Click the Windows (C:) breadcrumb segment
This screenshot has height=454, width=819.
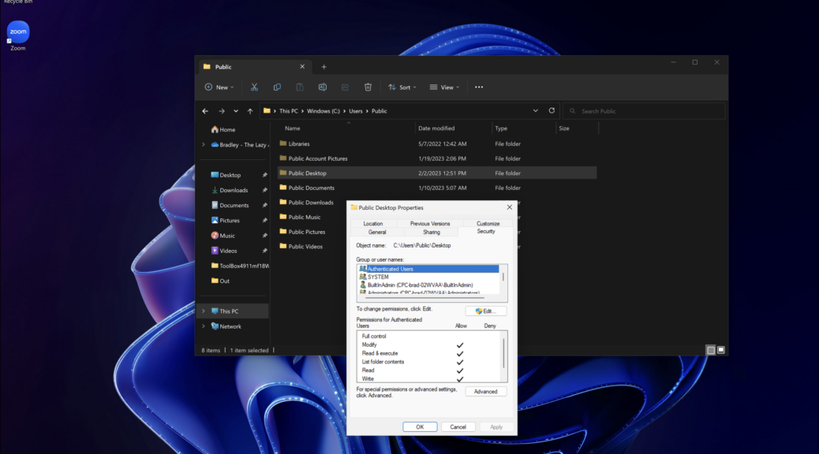(x=323, y=111)
